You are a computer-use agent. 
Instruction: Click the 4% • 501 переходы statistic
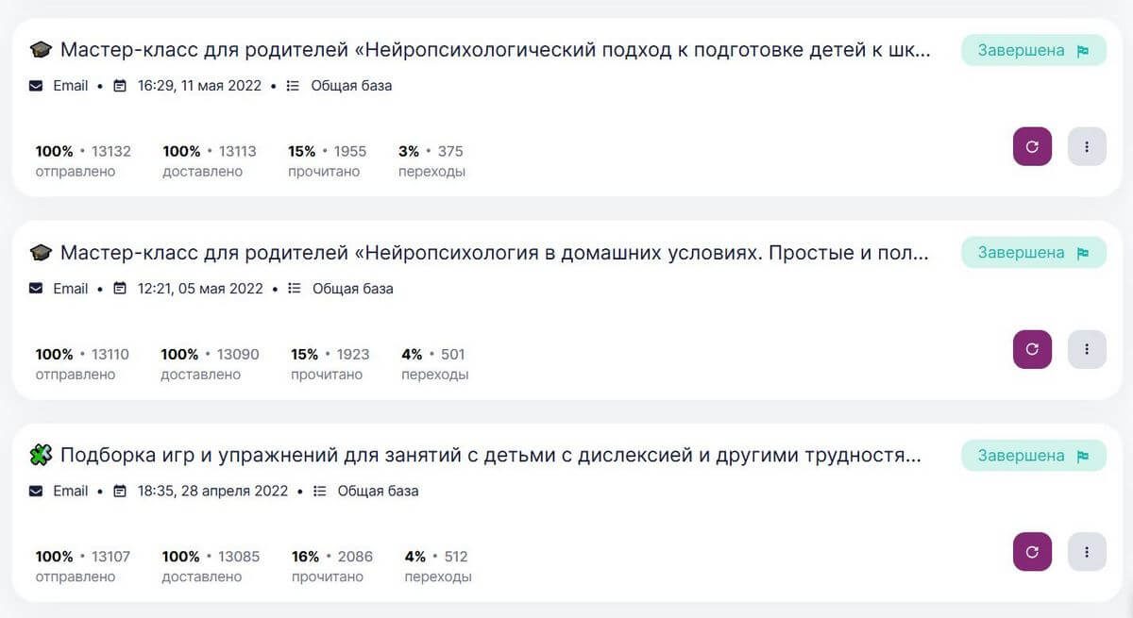coord(433,363)
